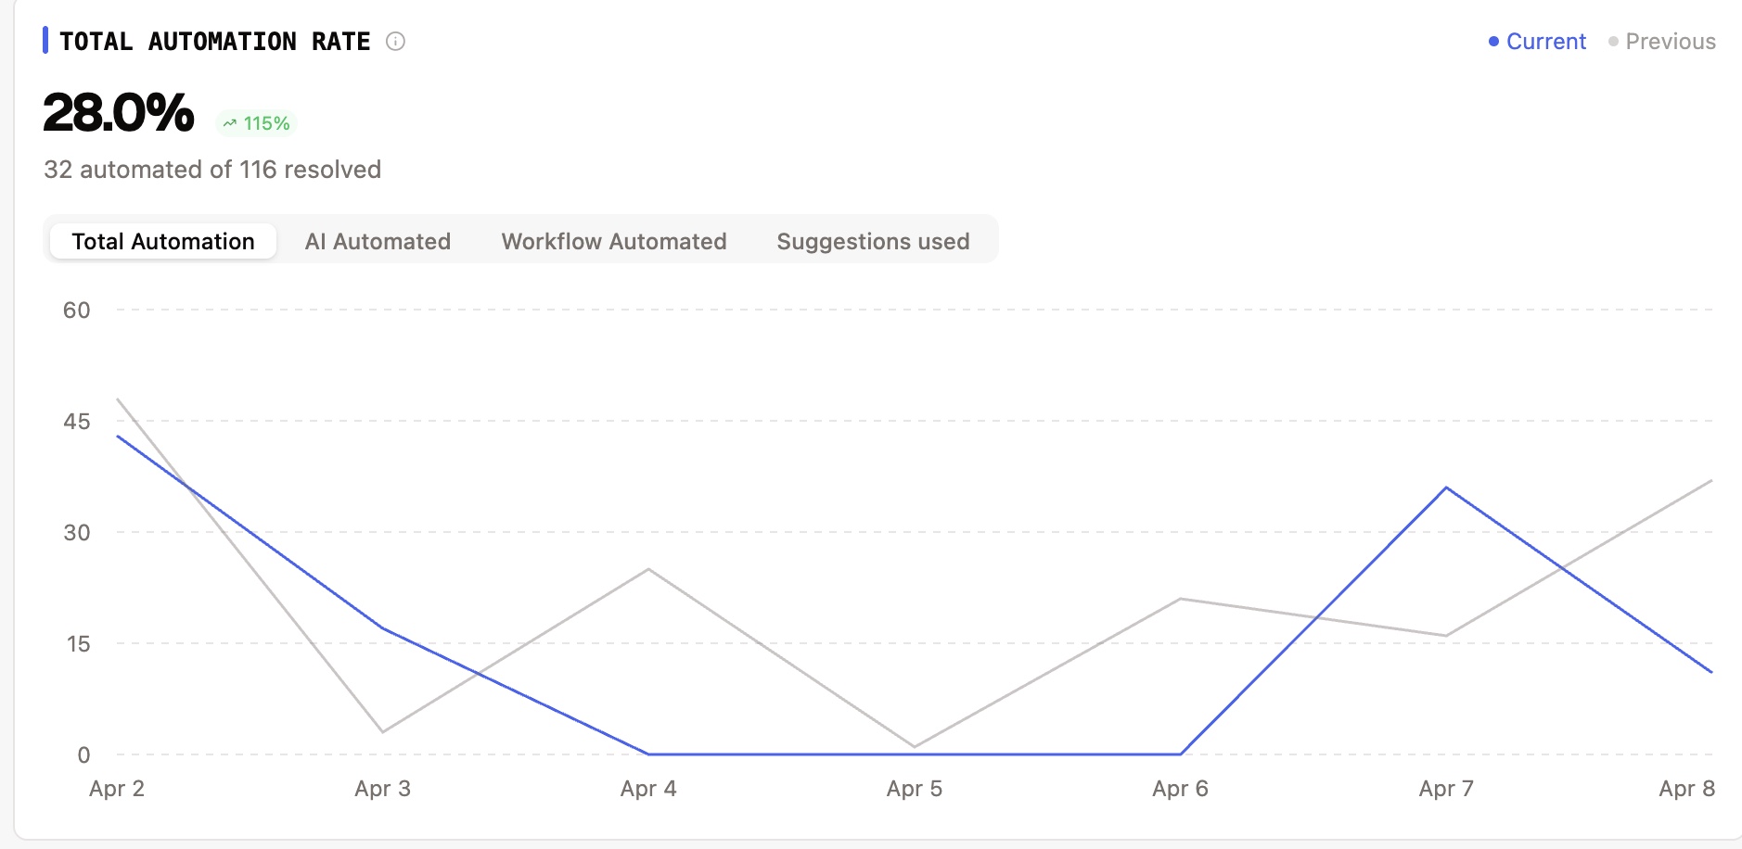The width and height of the screenshot is (1742, 849).
Task: Click the Apr 8 x-axis label
Action: point(1686,789)
